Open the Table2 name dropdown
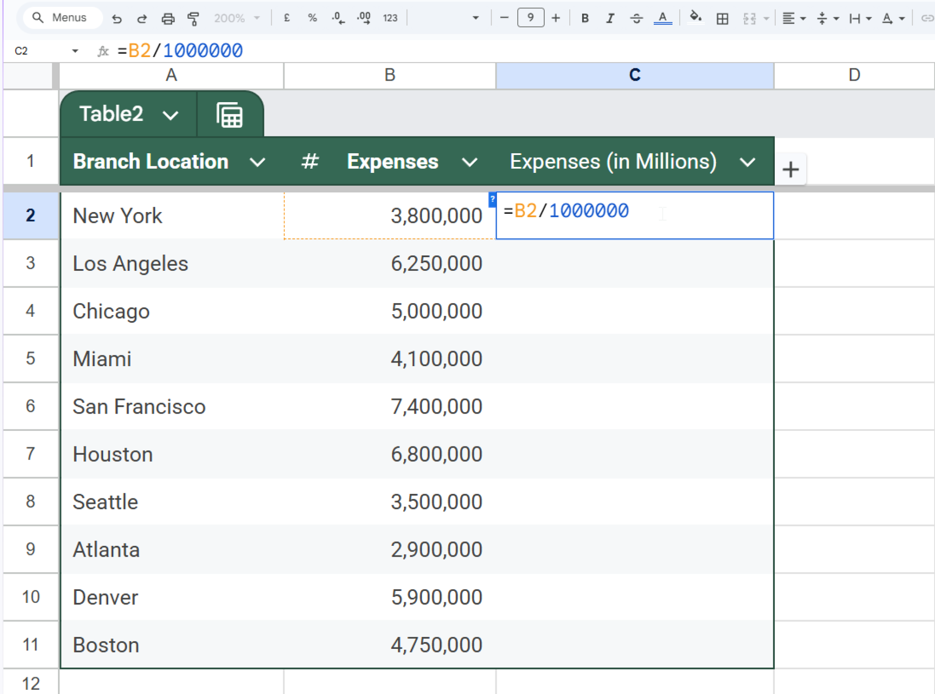Image resolution: width=935 pixels, height=694 pixels. pos(170,115)
